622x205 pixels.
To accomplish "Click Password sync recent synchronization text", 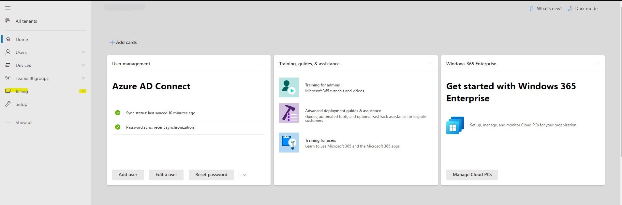I will (x=160, y=127).
